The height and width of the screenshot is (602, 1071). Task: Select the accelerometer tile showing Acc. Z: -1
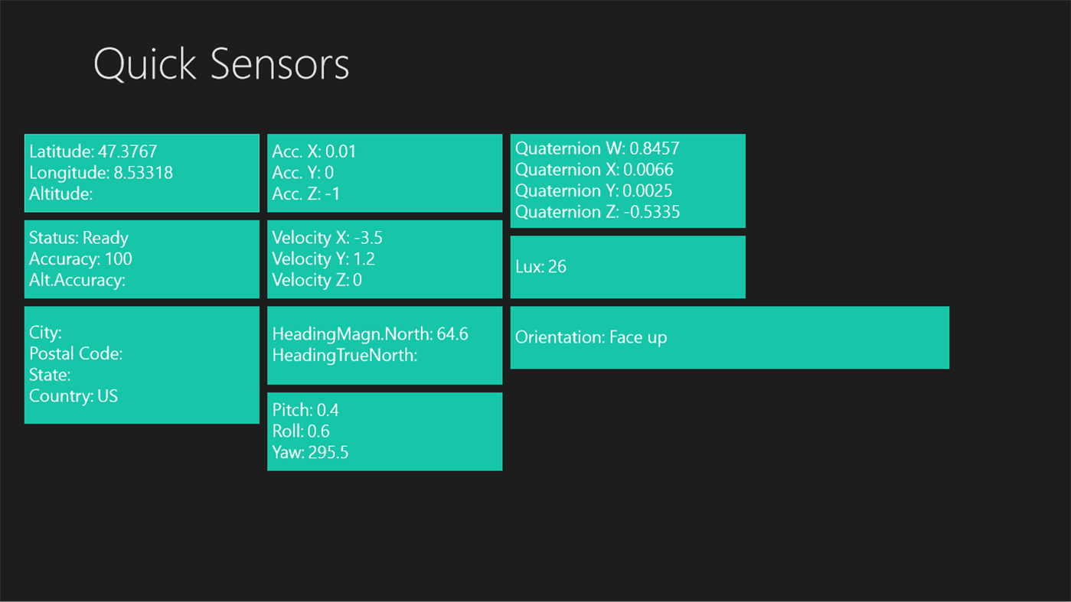pyautogui.click(x=384, y=173)
